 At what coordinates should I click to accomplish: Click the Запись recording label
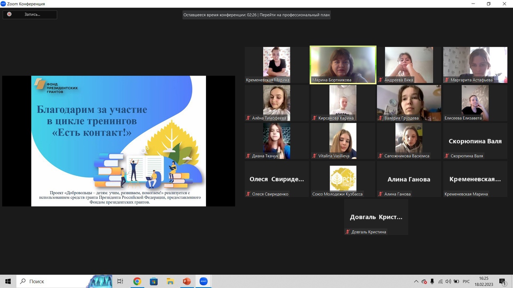(32, 14)
